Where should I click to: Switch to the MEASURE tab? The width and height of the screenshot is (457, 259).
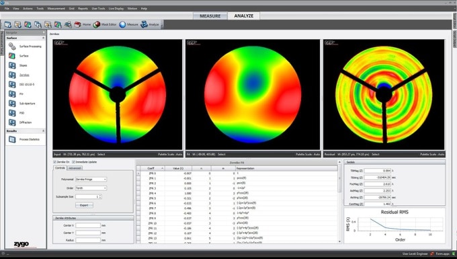tap(210, 16)
